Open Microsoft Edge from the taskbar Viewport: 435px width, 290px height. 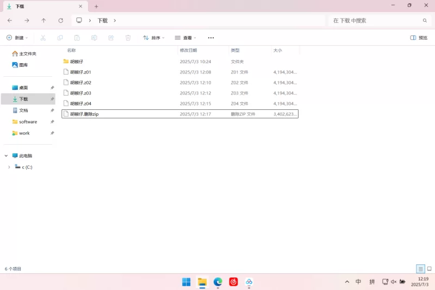coord(218,282)
